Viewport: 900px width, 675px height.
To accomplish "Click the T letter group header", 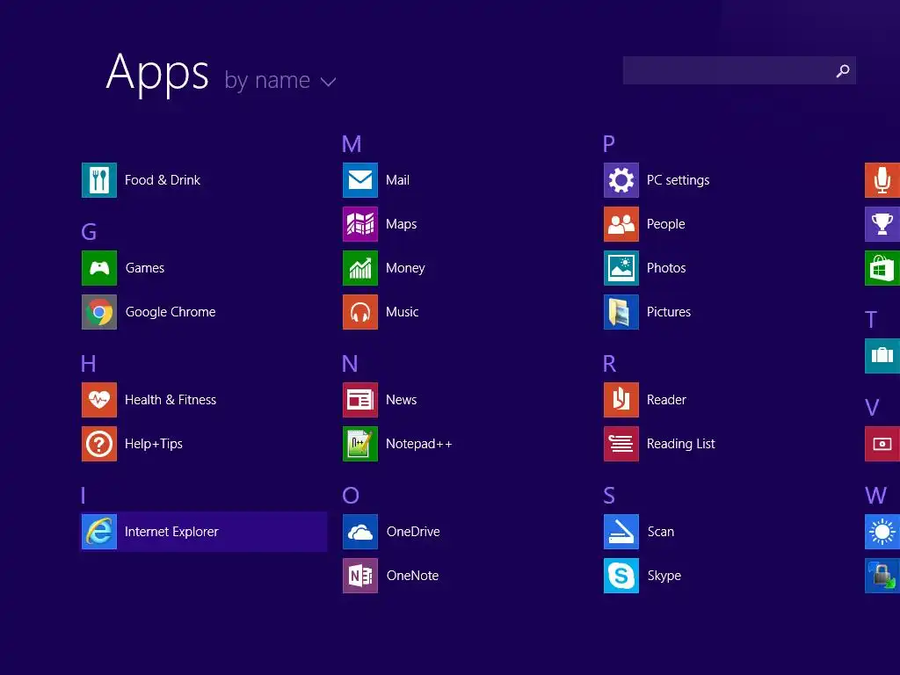I will click(x=871, y=320).
